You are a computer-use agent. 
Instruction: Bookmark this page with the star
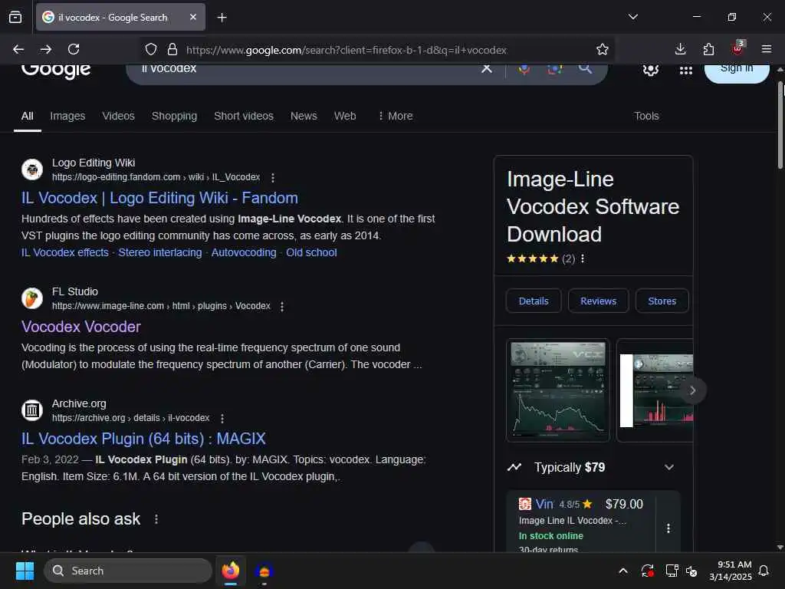click(x=603, y=49)
